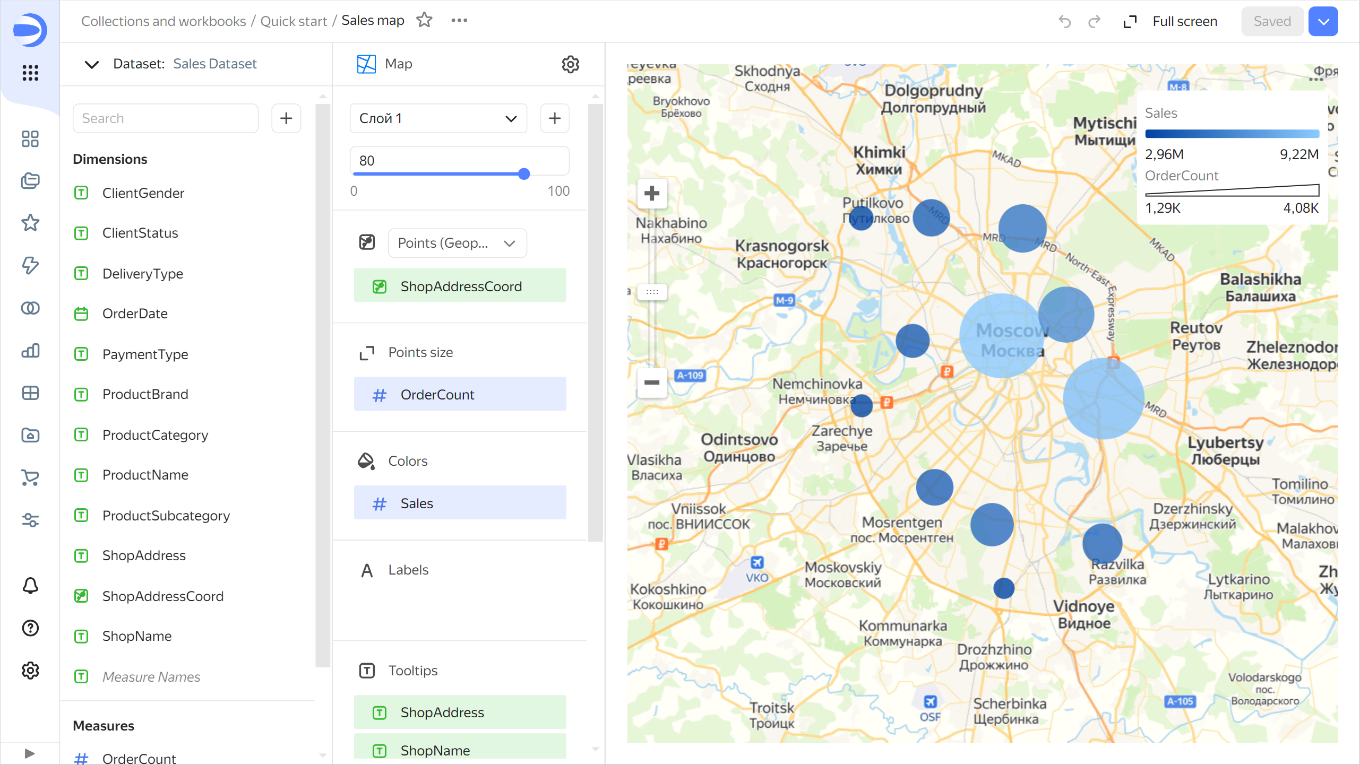Collapse the Dataset panel chevron
Screen dimensions: 1360x765
coord(92,64)
